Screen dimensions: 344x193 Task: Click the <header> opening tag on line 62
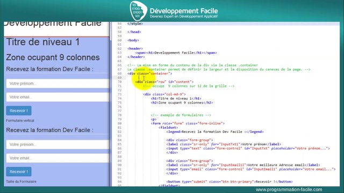(135, 49)
